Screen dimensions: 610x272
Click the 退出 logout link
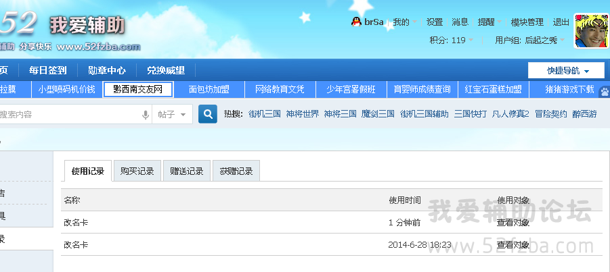[x=561, y=22]
